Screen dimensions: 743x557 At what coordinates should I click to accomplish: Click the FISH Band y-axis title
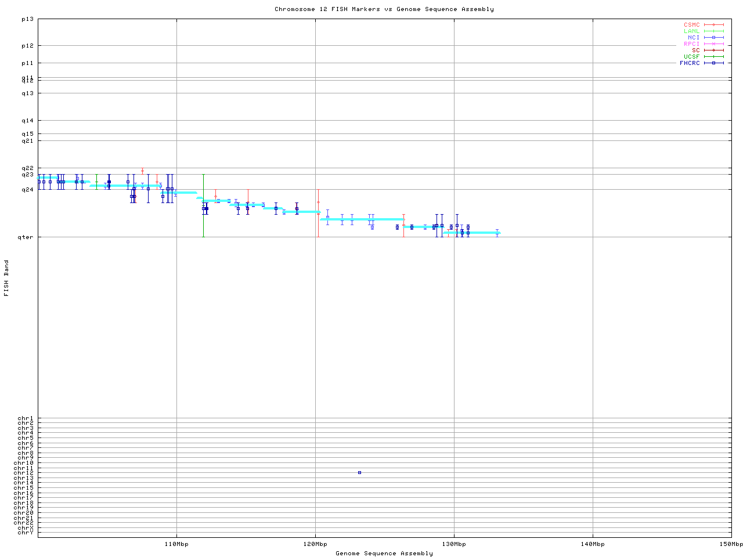coord(7,278)
